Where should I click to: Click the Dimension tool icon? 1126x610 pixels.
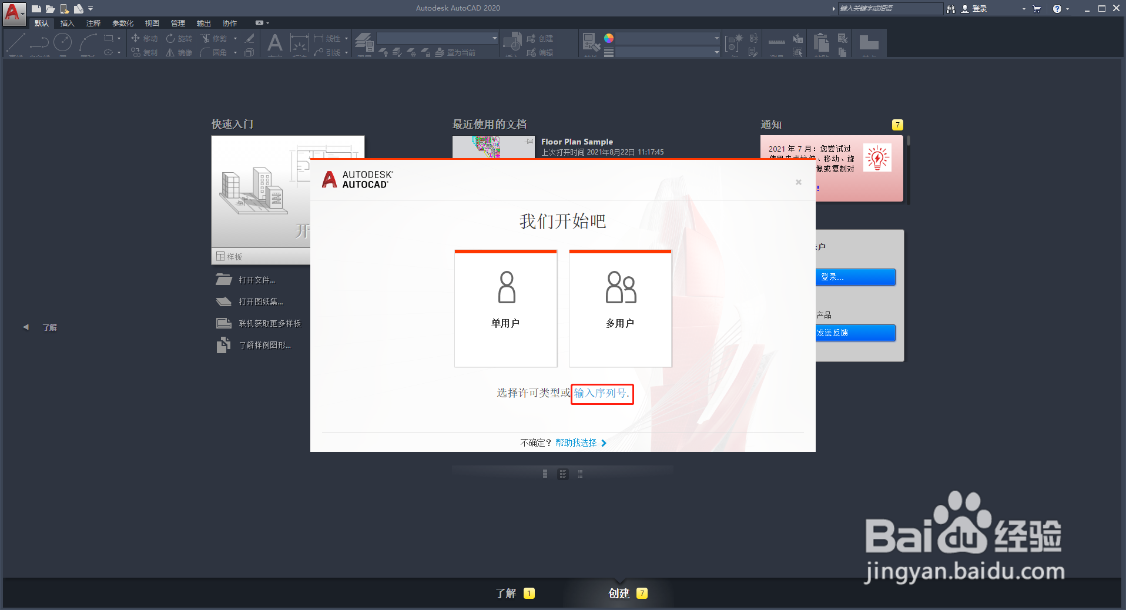[x=300, y=44]
